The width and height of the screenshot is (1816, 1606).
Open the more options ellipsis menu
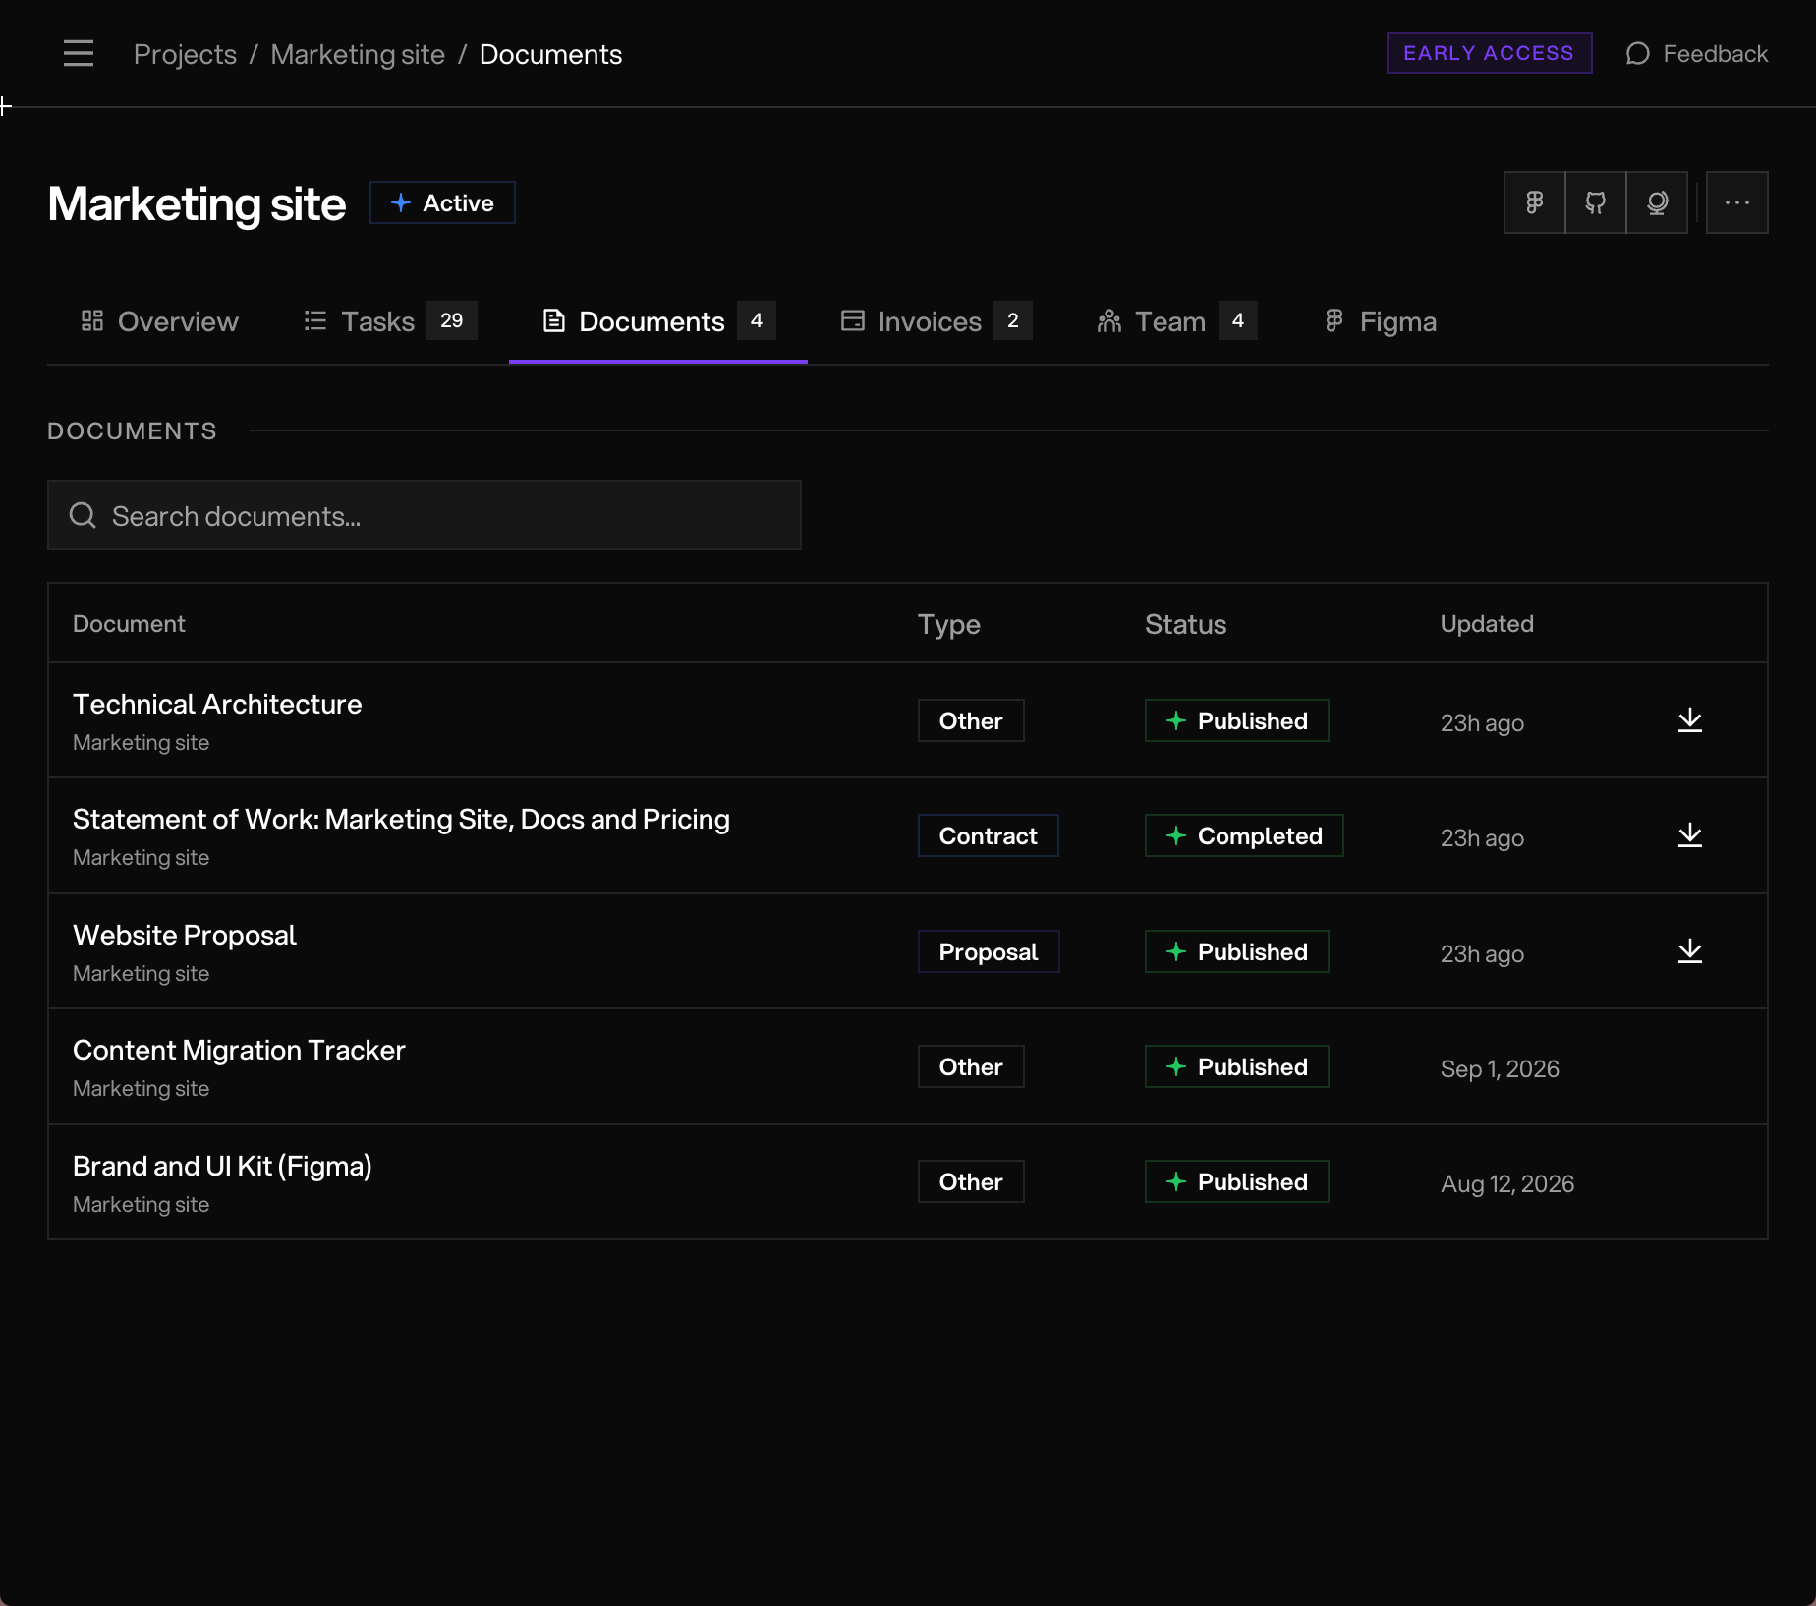[x=1736, y=202]
